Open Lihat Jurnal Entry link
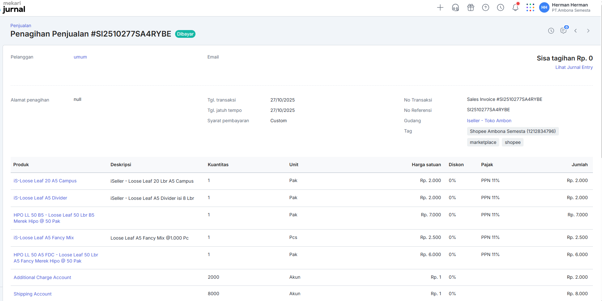602x301 pixels. tap(574, 67)
